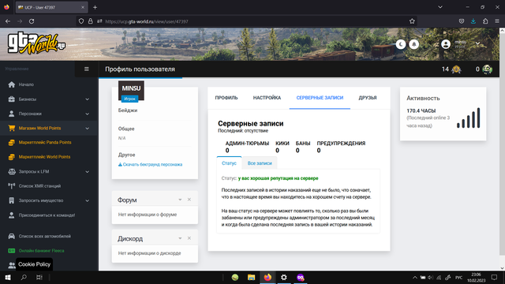This screenshot has height=284, width=505.
Task: Click the Запросить имущество building icon
Action: 12,200
